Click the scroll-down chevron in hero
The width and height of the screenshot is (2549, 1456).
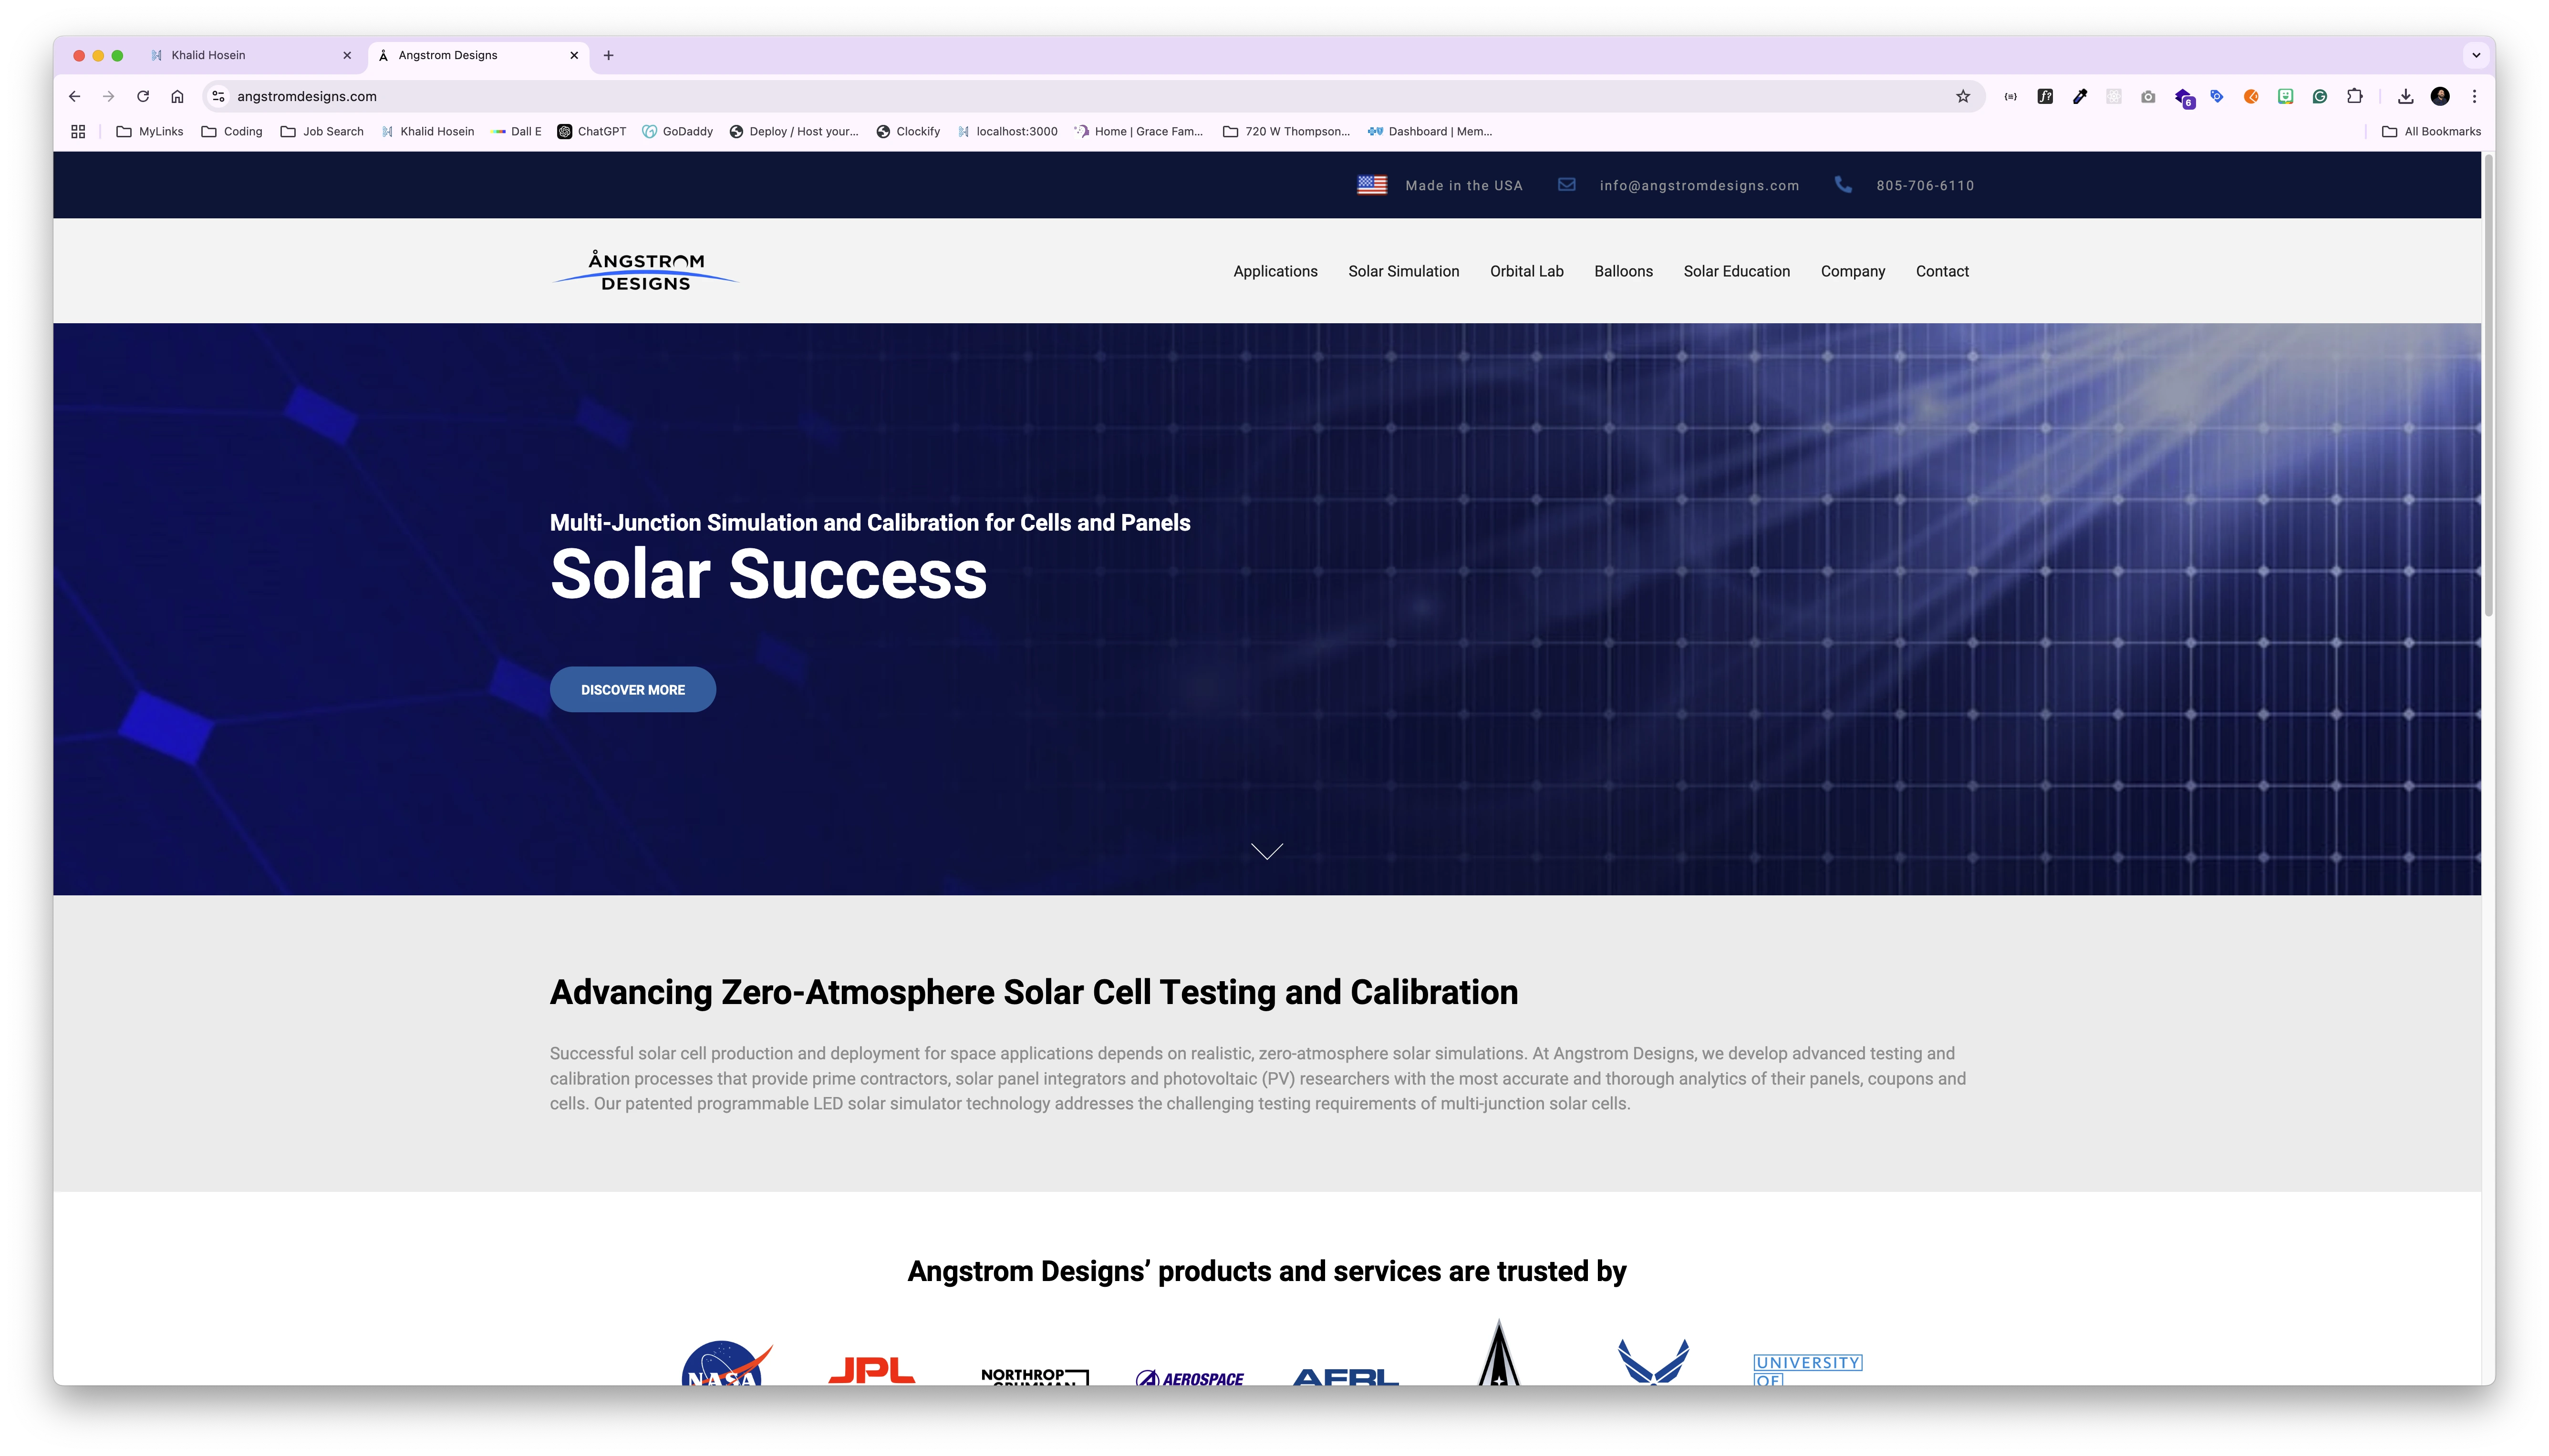[x=1266, y=851]
